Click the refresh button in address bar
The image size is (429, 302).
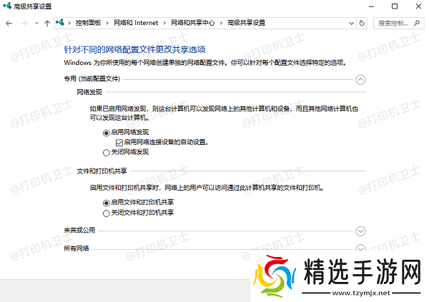tap(363, 23)
